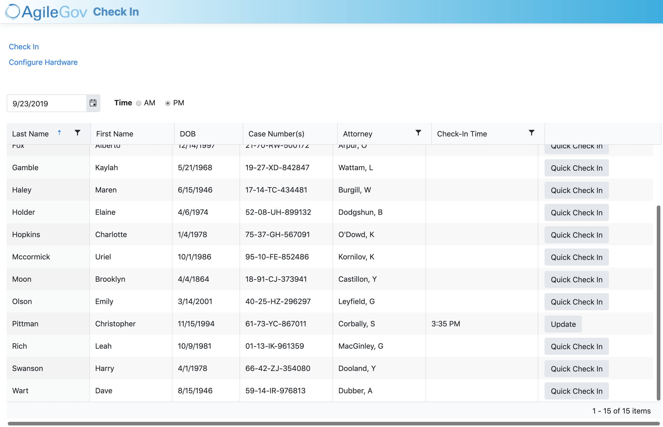Image resolution: width=663 pixels, height=427 pixels.
Task: Click attorney Wattam, L
Action: tap(355, 168)
